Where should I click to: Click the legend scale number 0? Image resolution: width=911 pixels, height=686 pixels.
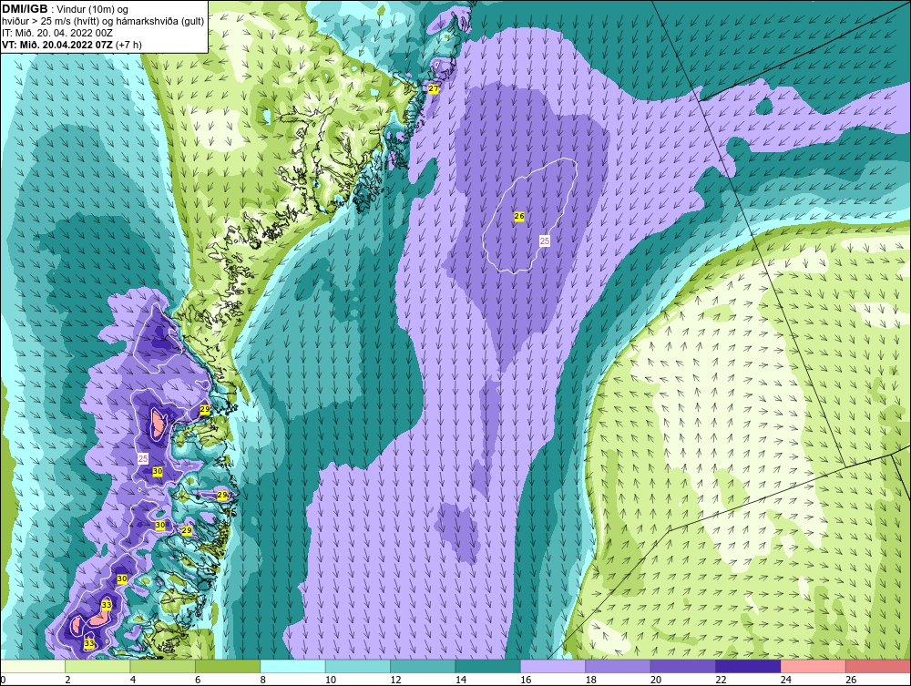[x=3, y=680]
